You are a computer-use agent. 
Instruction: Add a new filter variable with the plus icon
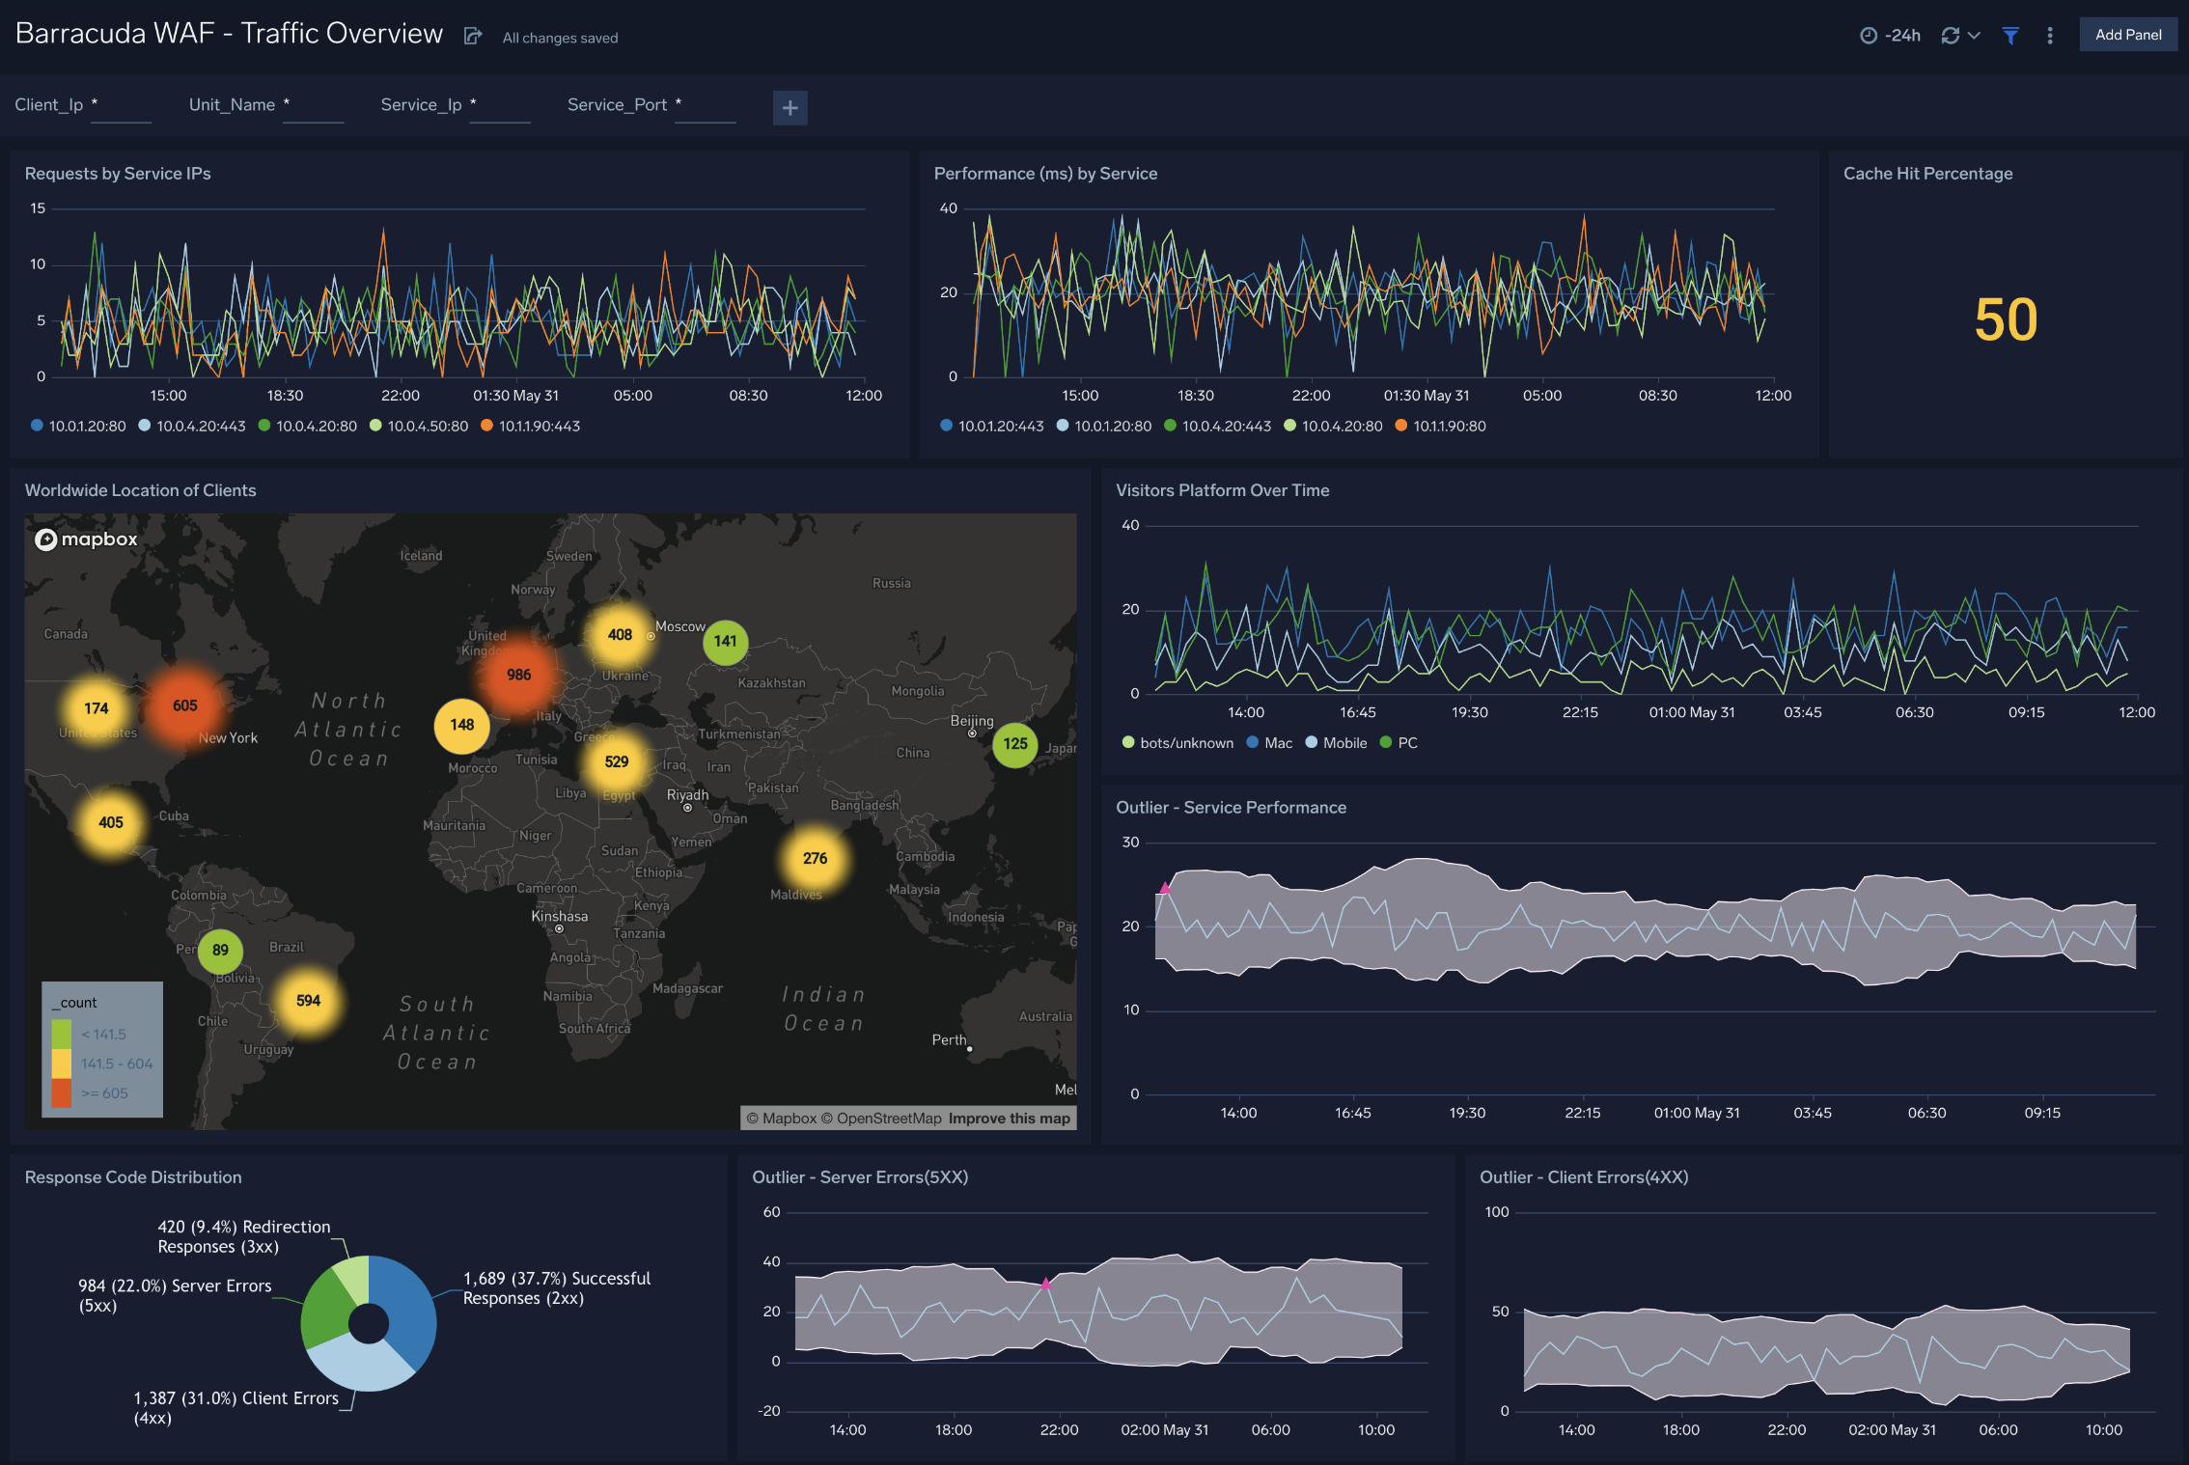pos(790,108)
